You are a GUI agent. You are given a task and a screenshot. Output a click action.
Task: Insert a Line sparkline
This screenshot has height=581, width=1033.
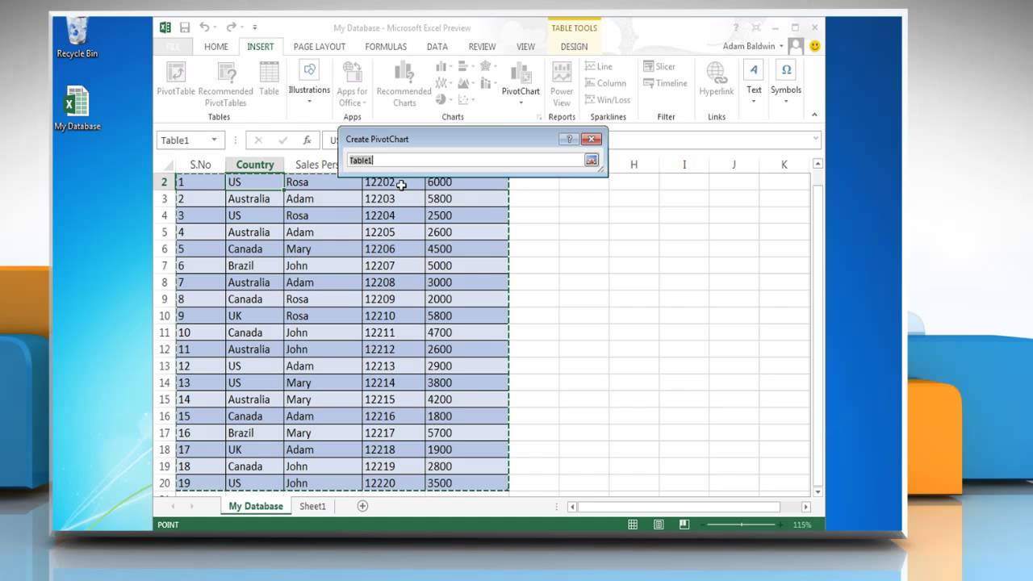[x=599, y=67]
